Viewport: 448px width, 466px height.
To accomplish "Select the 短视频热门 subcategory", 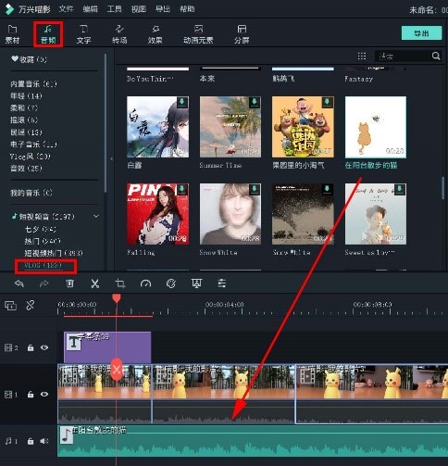I will point(54,253).
